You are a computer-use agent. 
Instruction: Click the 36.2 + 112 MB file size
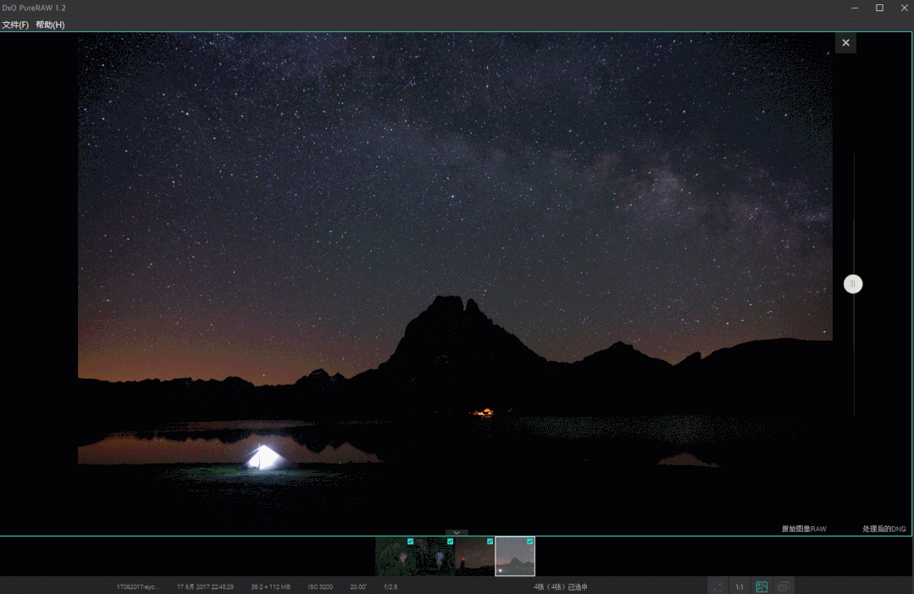(x=270, y=587)
